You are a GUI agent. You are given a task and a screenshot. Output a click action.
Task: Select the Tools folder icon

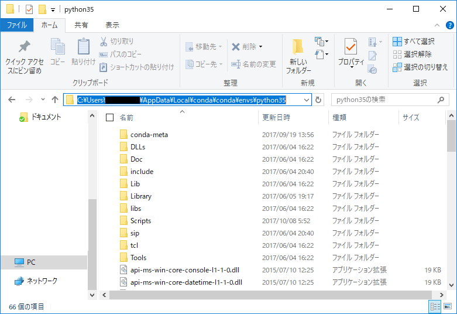tap(123, 257)
